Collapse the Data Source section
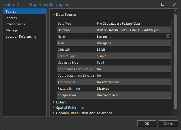This screenshot has width=181, height=130. 54,15
